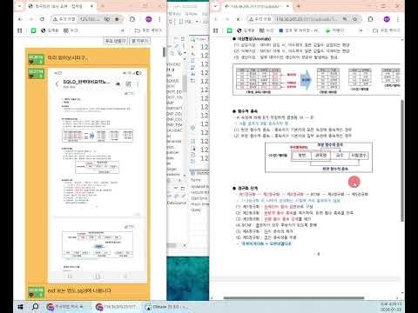Click right browser address bar
Viewport: 418px width, 313px height.
(303, 19)
